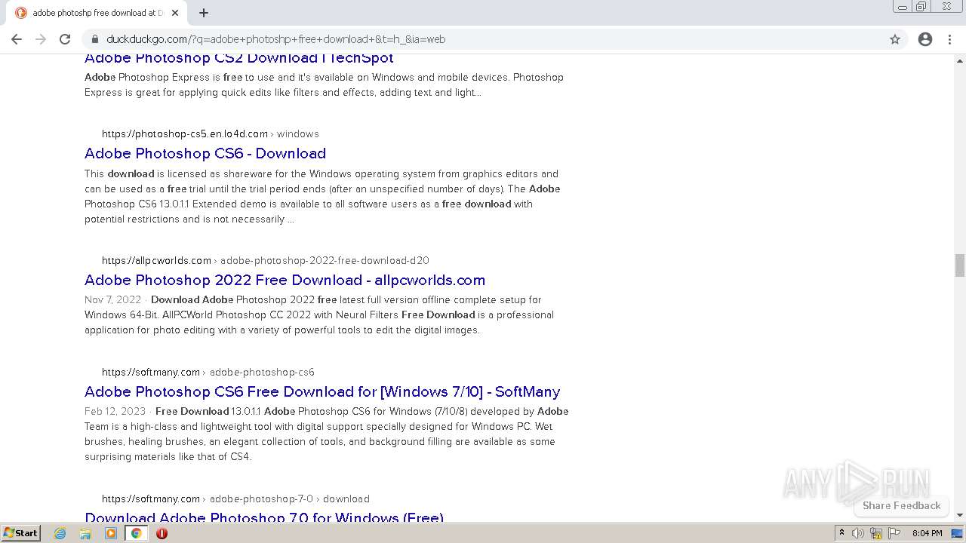Launch Internet Explorer from the taskbar

[60, 533]
